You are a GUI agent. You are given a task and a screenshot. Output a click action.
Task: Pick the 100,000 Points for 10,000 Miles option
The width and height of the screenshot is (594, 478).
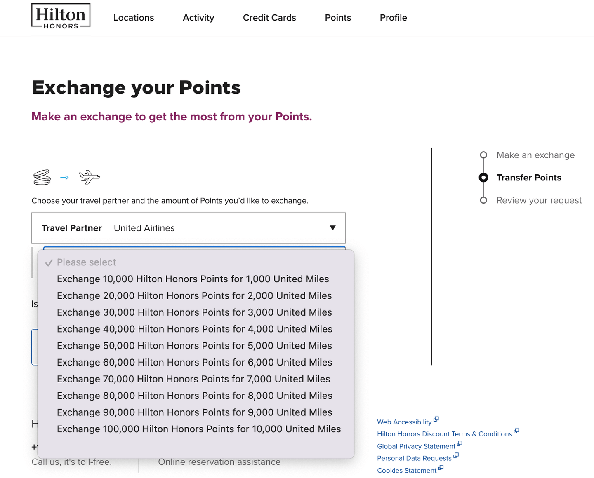tap(199, 429)
